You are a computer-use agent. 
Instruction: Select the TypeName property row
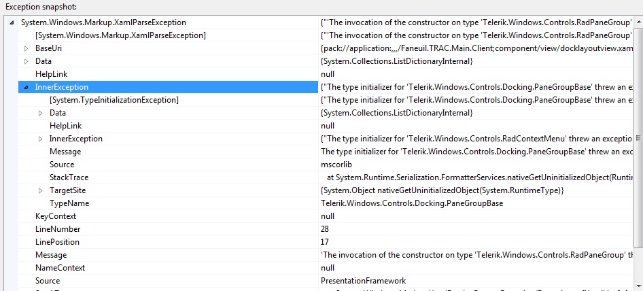coord(69,203)
